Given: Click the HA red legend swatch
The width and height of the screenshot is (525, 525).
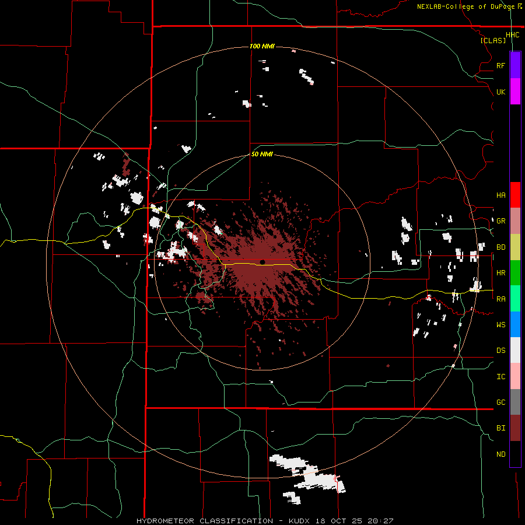Looking at the screenshot, I should (515, 195).
